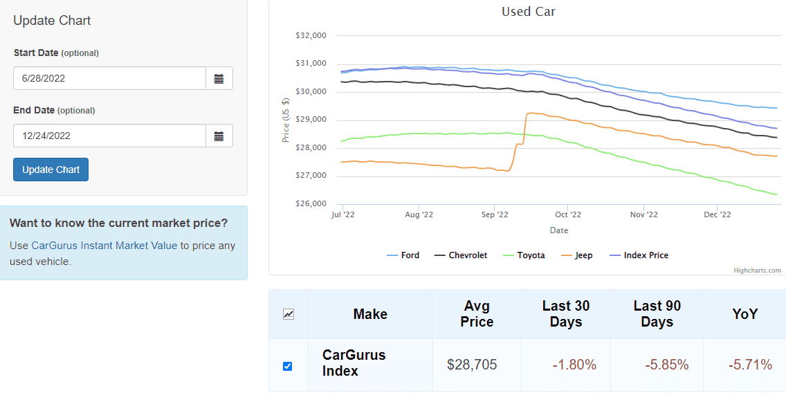
Task: Open the End Date calendar picker
Action: pos(219,136)
